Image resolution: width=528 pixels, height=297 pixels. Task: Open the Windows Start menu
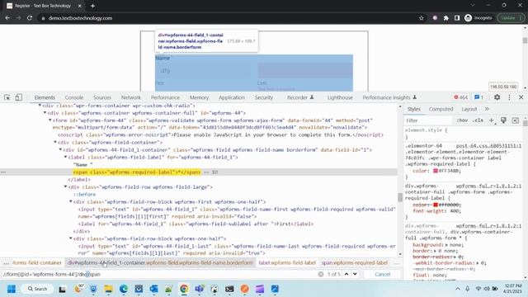coord(12,289)
